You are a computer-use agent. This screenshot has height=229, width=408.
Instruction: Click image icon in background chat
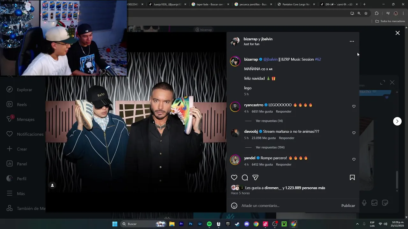pos(375,203)
